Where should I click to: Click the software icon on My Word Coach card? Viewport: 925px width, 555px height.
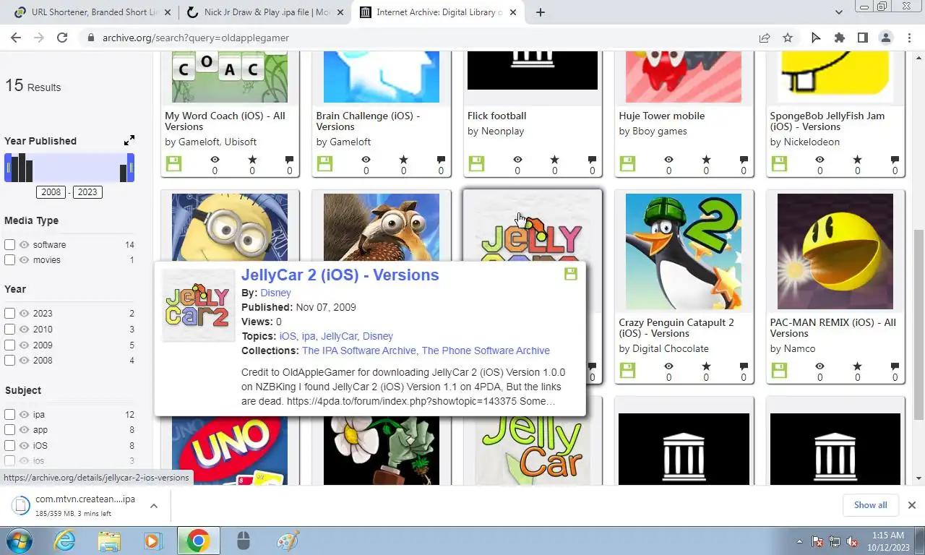(x=173, y=164)
